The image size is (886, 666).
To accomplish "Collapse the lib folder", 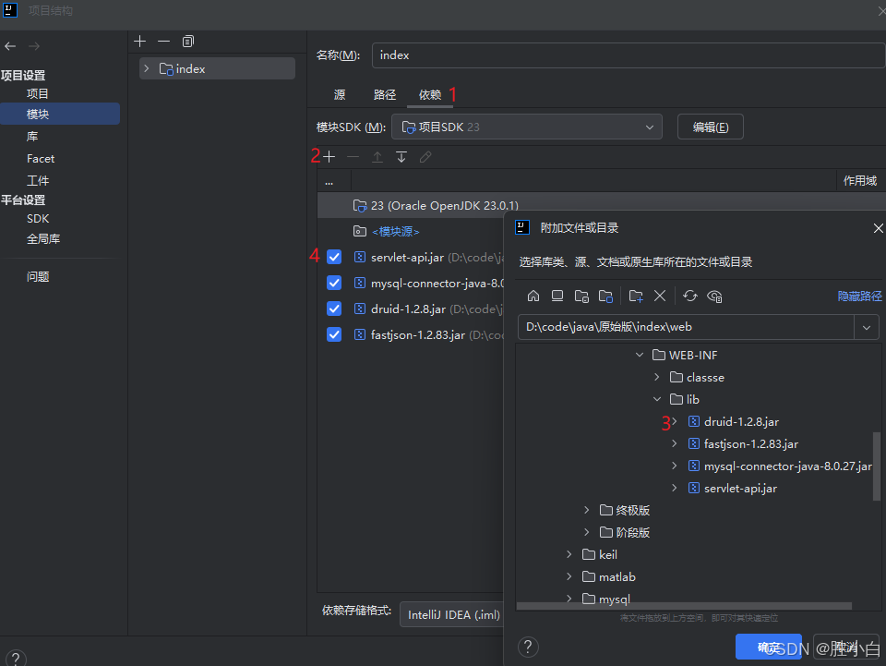I will tap(656, 399).
